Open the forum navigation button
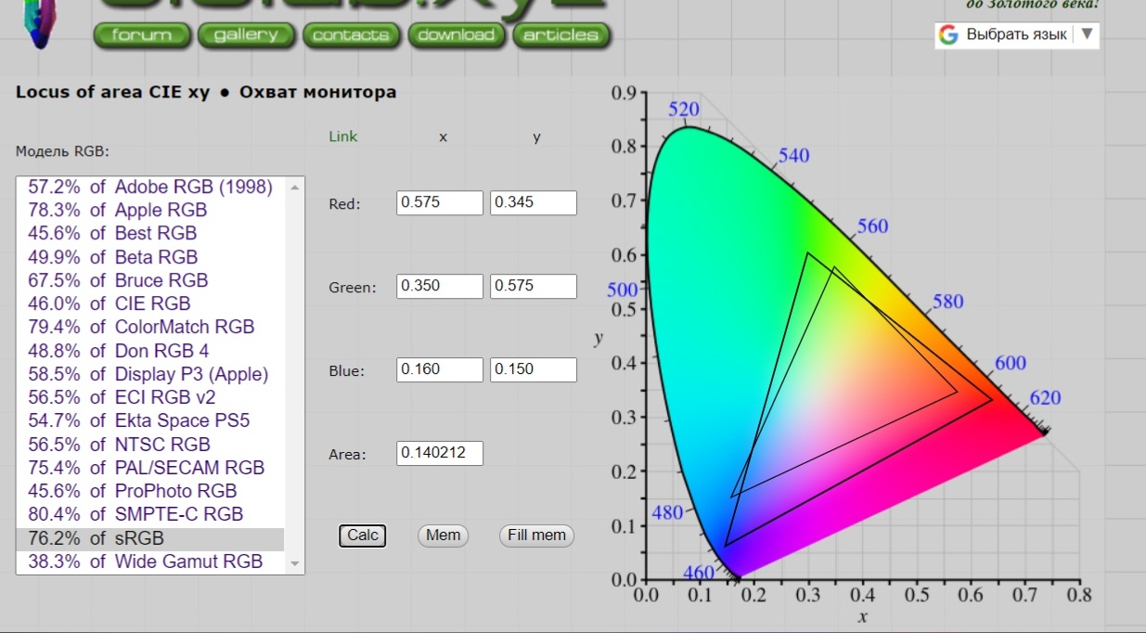1146x633 pixels. [x=142, y=35]
